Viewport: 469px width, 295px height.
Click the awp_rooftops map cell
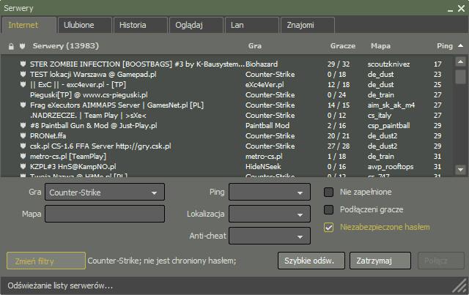(391, 166)
